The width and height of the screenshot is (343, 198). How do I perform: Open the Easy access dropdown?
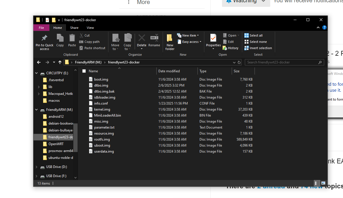click(189, 42)
